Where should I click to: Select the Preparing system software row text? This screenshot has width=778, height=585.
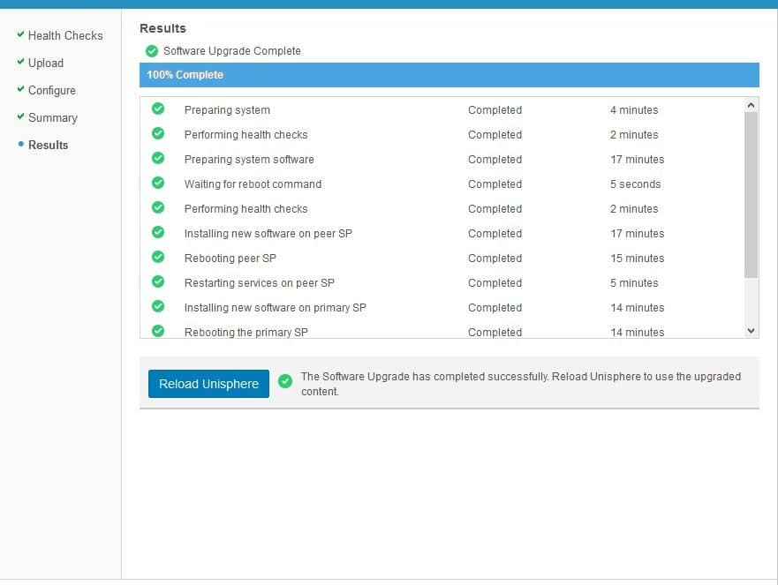(249, 160)
